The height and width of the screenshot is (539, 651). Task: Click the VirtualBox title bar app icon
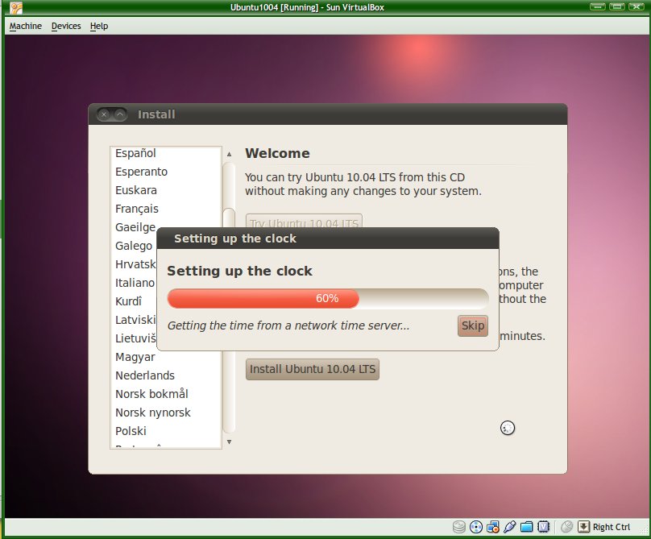click(x=16, y=7)
